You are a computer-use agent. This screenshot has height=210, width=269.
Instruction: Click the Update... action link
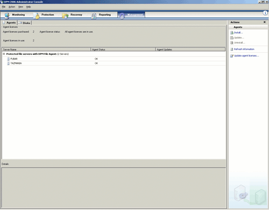point(239,38)
